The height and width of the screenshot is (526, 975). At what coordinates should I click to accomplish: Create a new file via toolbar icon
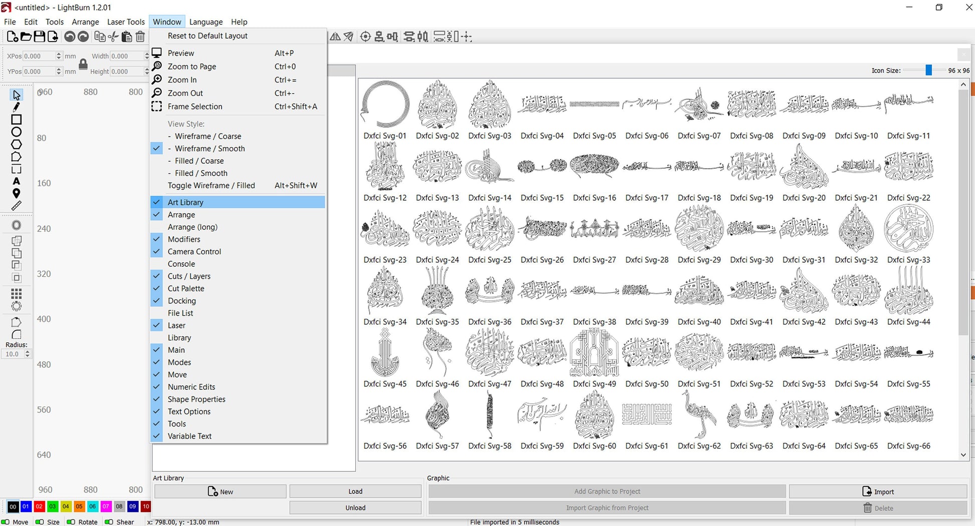click(x=13, y=37)
